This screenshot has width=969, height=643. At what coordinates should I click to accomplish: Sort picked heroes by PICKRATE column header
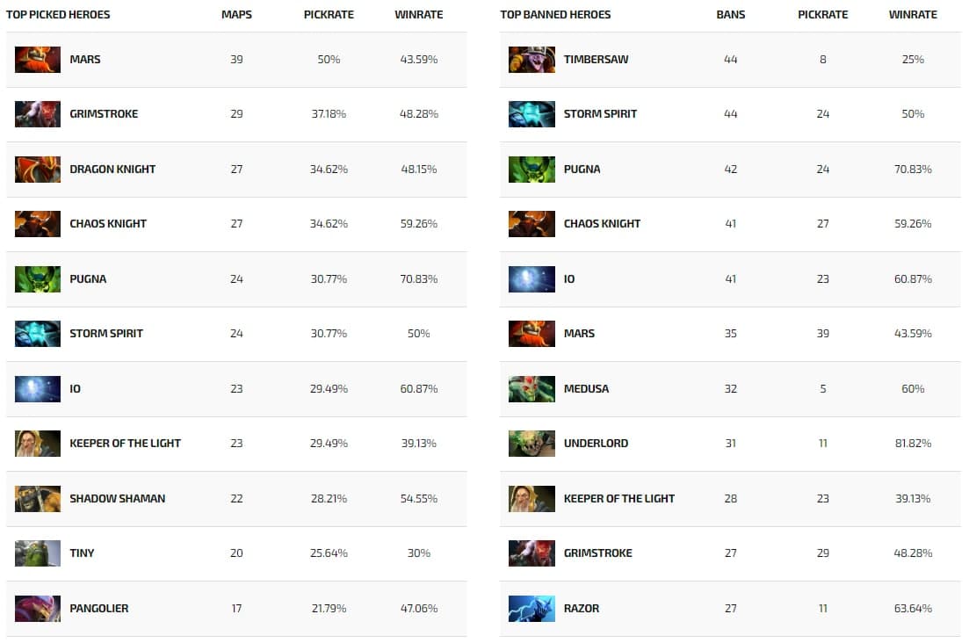point(329,14)
